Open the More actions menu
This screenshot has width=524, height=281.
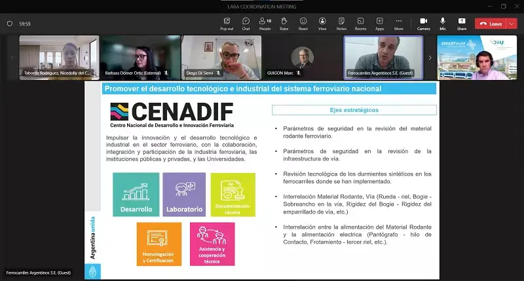pos(399,24)
